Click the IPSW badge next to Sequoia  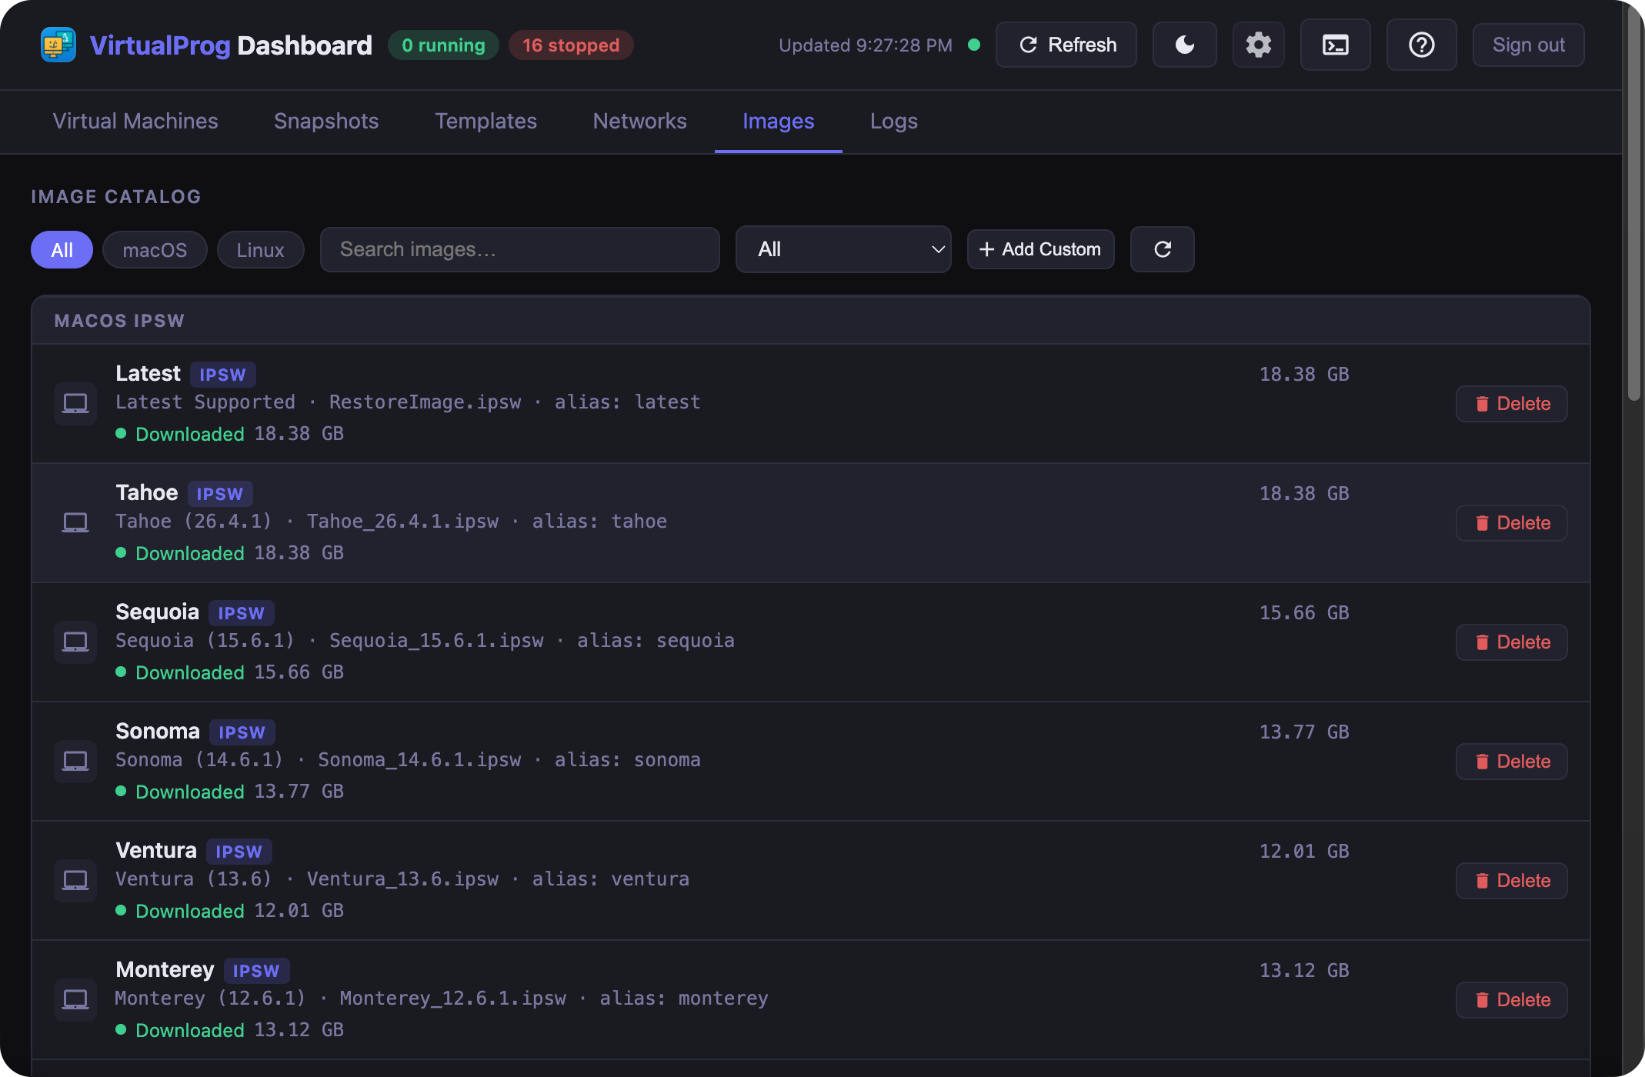(241, 613)
